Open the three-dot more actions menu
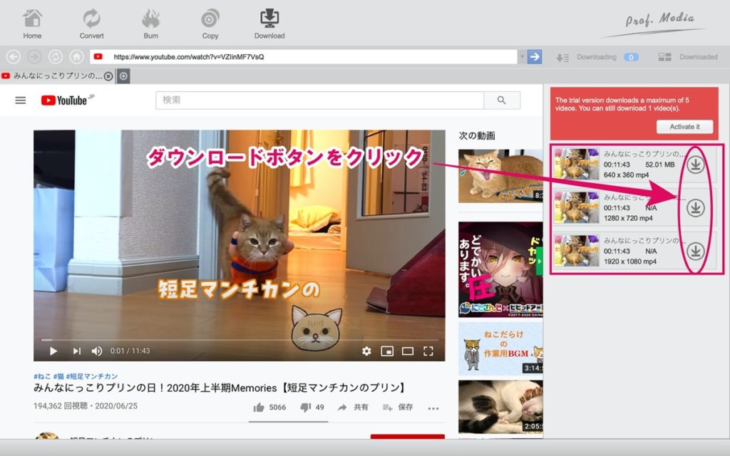 click(433, 408)
